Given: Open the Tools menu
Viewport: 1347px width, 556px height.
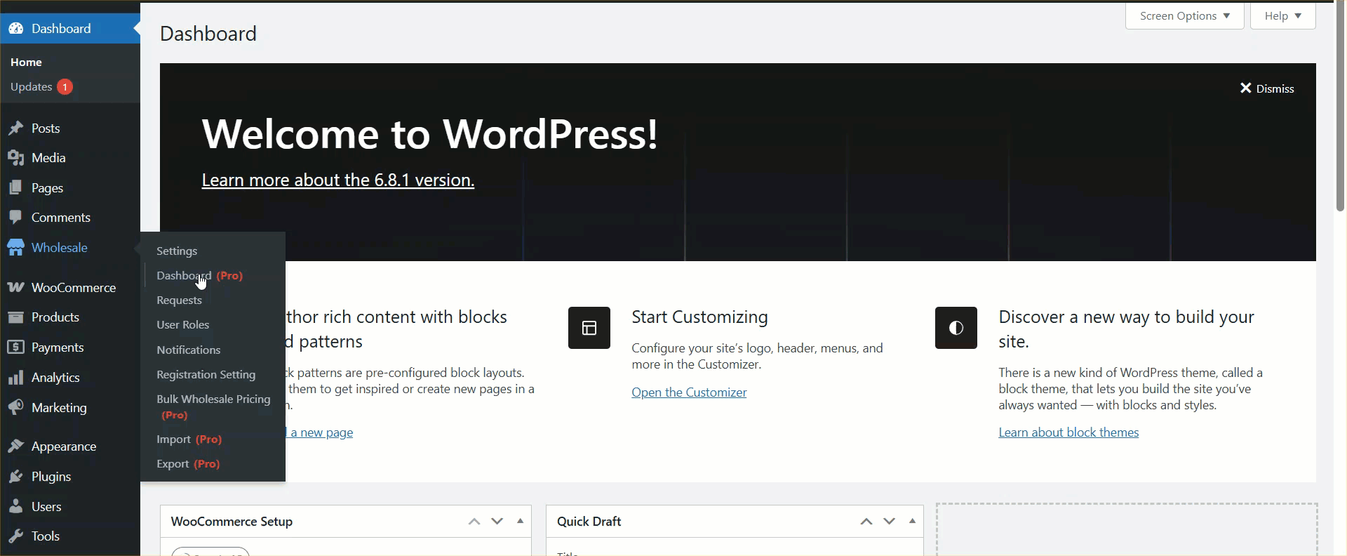Looking at the screenshot, I should point(46,536).
